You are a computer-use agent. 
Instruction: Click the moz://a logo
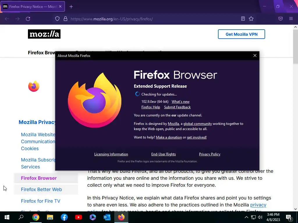pyautogui.click(x=44, y=34)
